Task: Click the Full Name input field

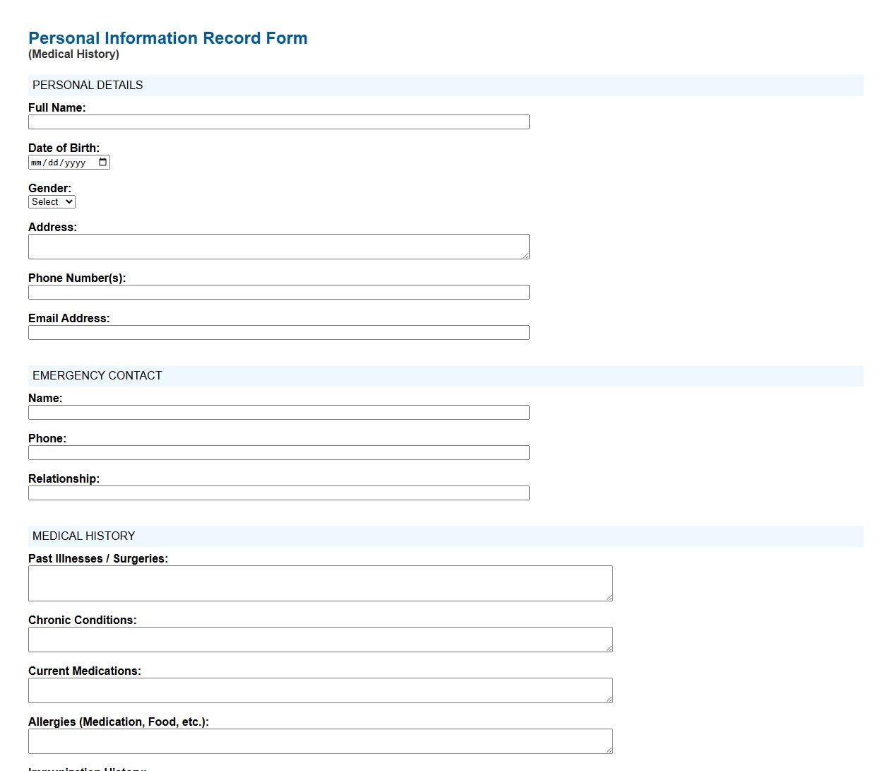Action: click(278, 122)
